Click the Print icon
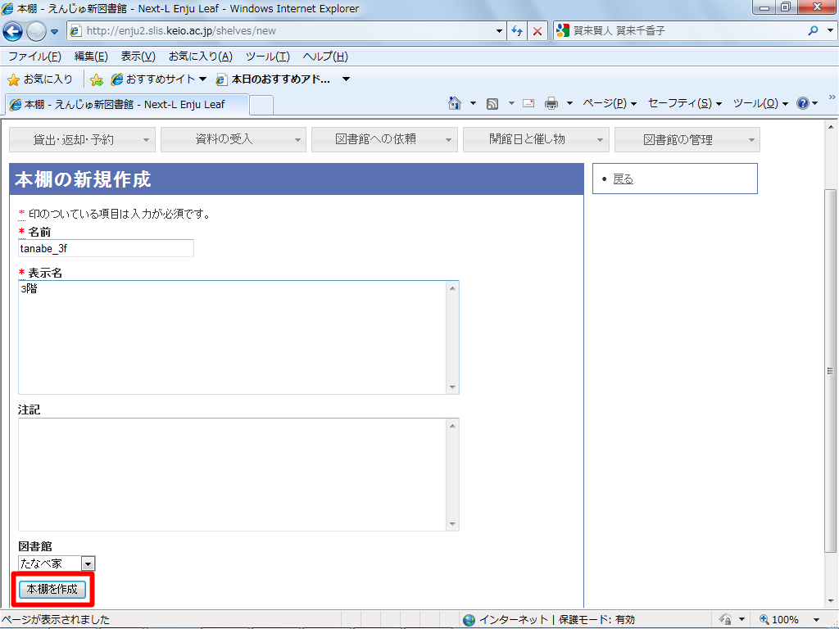This screenshot has height=629, width=839. click(x=551, y=103)
